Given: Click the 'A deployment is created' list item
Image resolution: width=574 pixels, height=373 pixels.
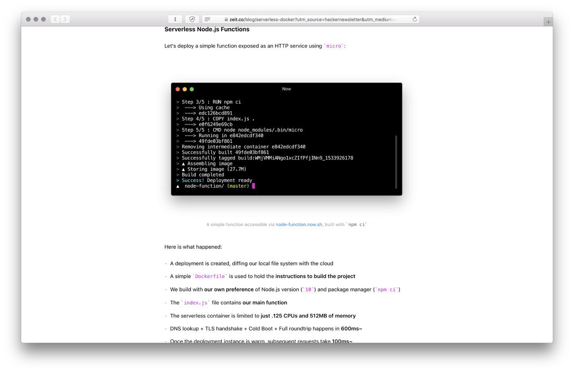Looking at the screenshot, I should tap(252, 264).
